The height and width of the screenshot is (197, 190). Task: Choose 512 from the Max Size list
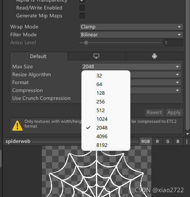click(106, 111)
